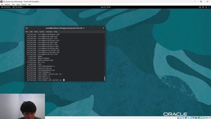The image size is (211, 119).
Task: Click the network status icon in GNOME top bar
Action: pos(200,7)
